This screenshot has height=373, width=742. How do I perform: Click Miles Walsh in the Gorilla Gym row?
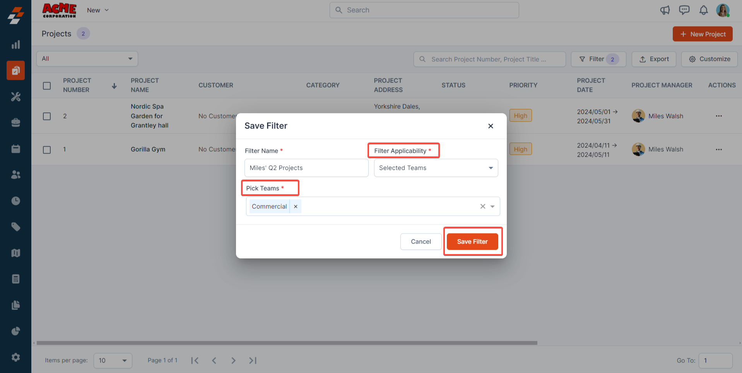[666, 149]
